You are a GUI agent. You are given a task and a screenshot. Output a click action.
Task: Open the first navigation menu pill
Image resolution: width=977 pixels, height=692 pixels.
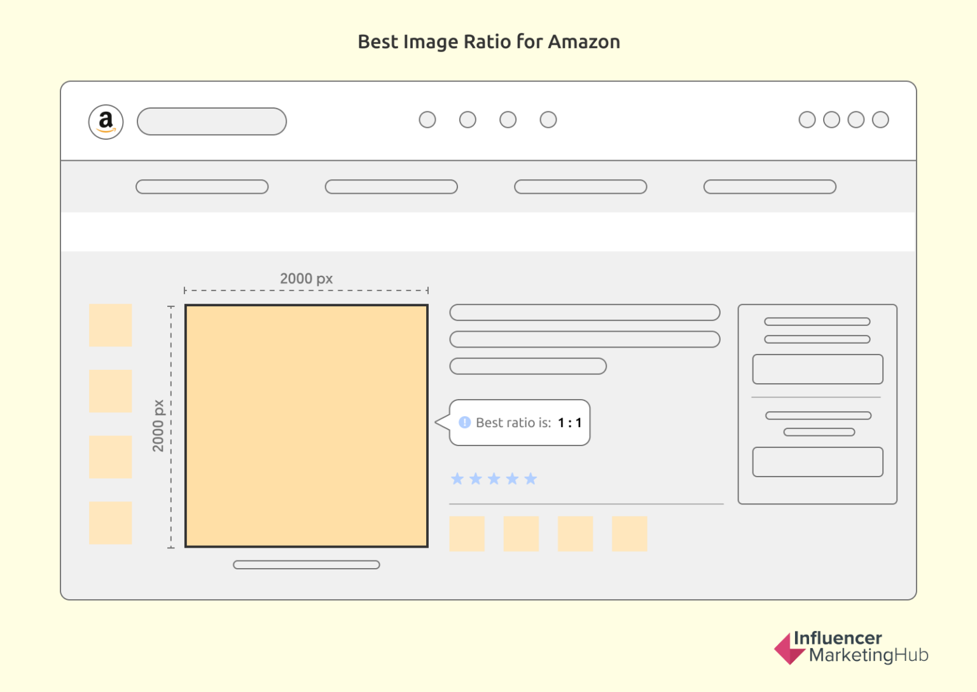[x=202, y=186]
